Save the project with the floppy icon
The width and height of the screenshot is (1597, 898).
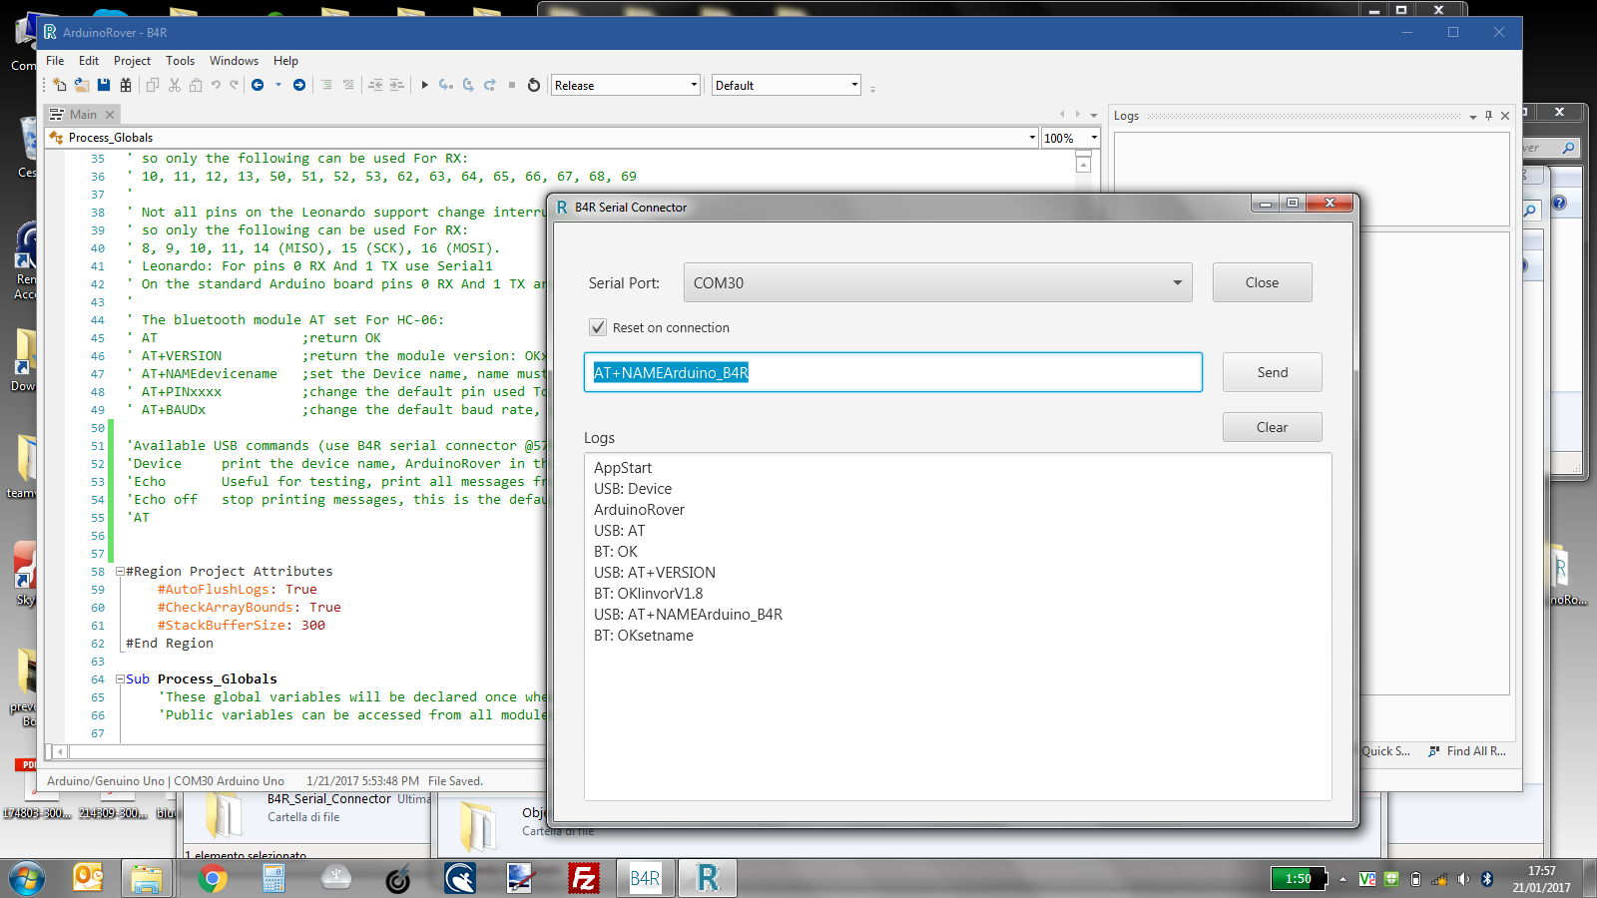click(x=104, y=85)
